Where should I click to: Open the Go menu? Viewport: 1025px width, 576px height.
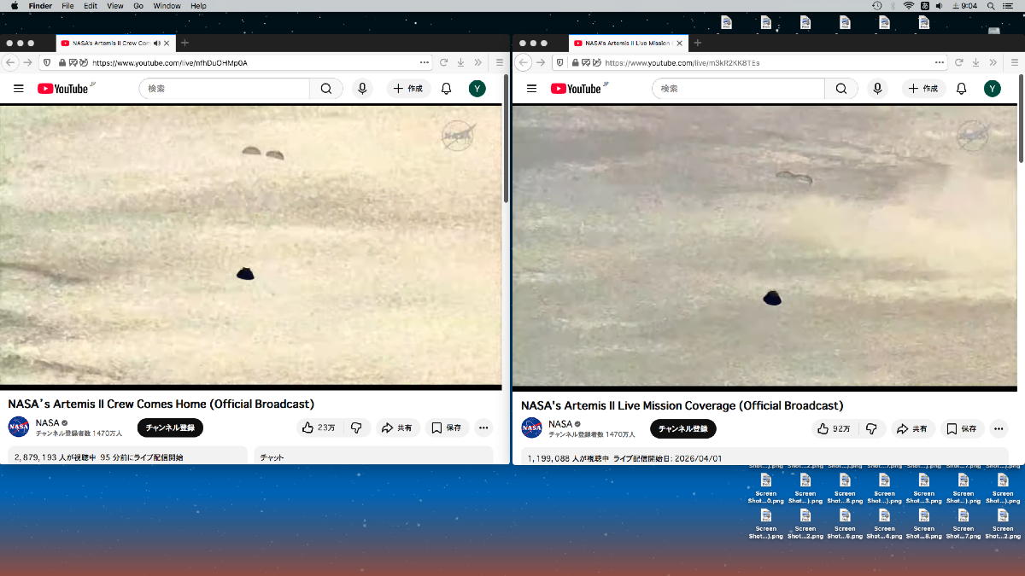click(138, 6)
